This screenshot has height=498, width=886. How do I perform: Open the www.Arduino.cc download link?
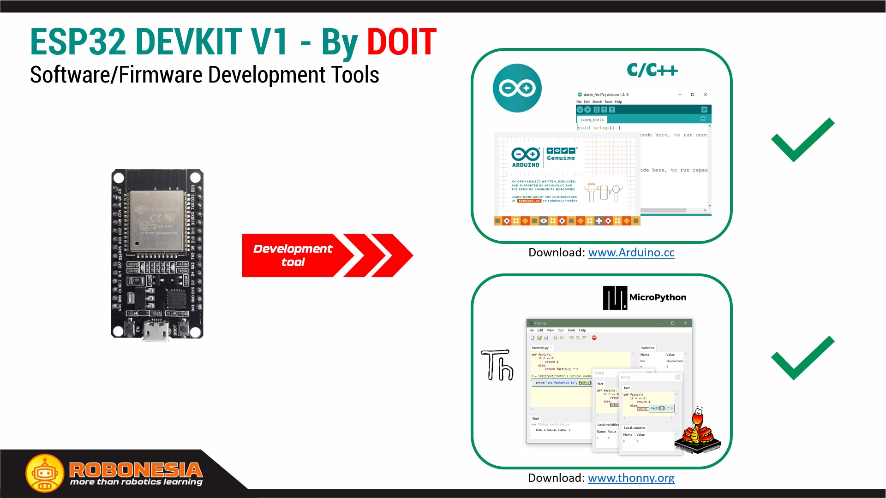coord(631,253)
